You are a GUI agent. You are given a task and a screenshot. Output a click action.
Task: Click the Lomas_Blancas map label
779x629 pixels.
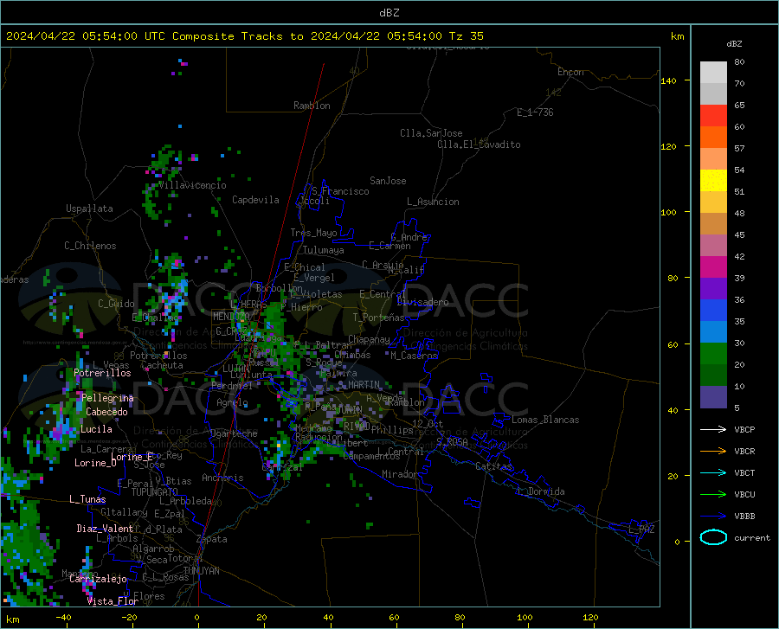click(x=545, y=420)
